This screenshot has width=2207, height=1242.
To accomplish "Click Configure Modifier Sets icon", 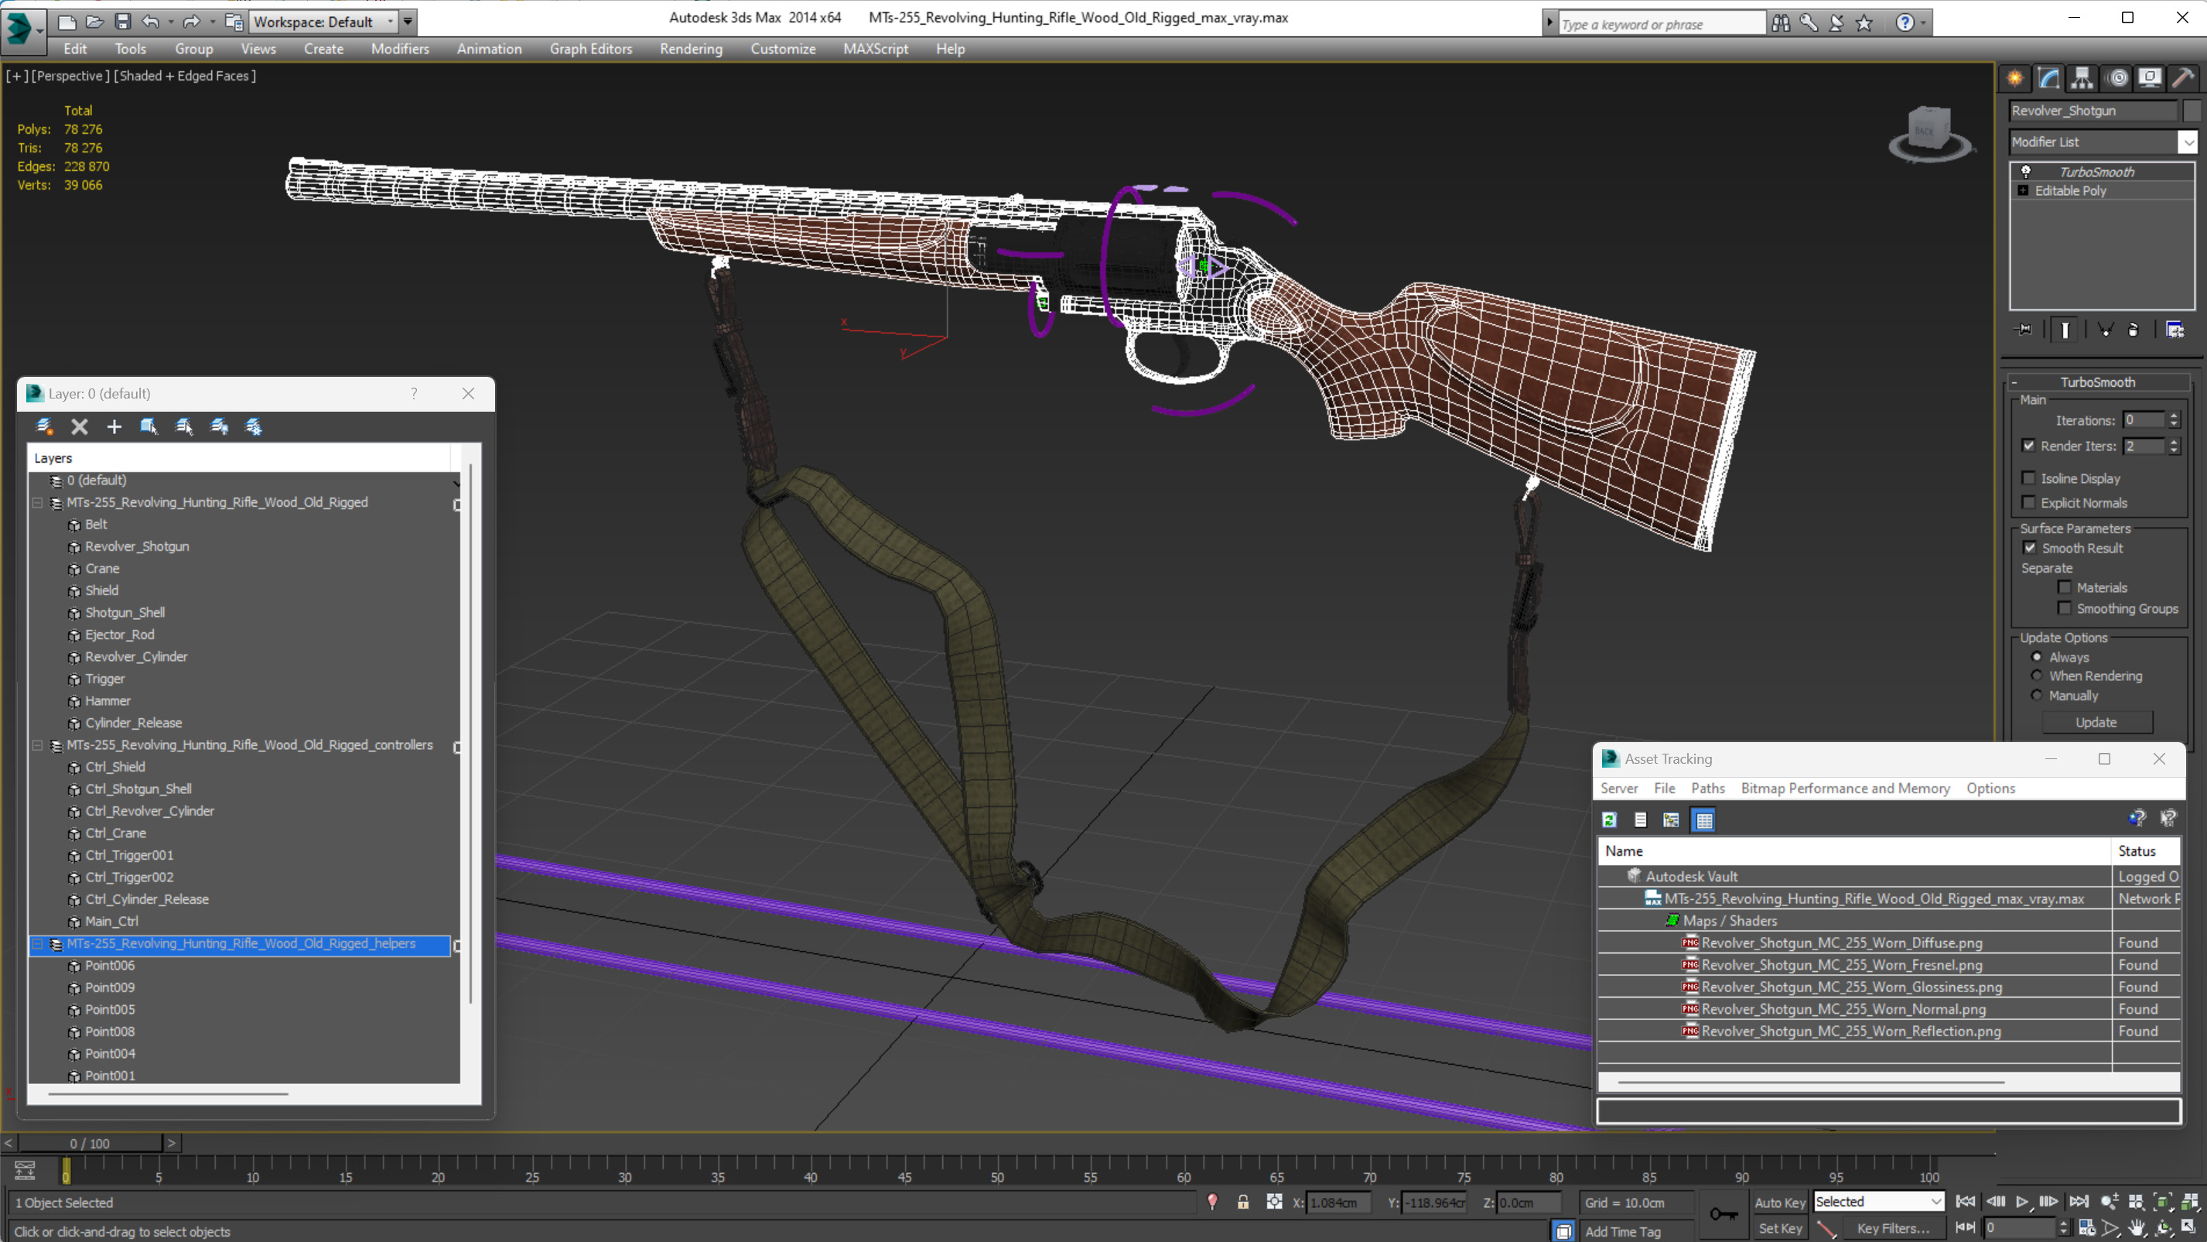I will pyautogui.click(x=2175, y=329).
